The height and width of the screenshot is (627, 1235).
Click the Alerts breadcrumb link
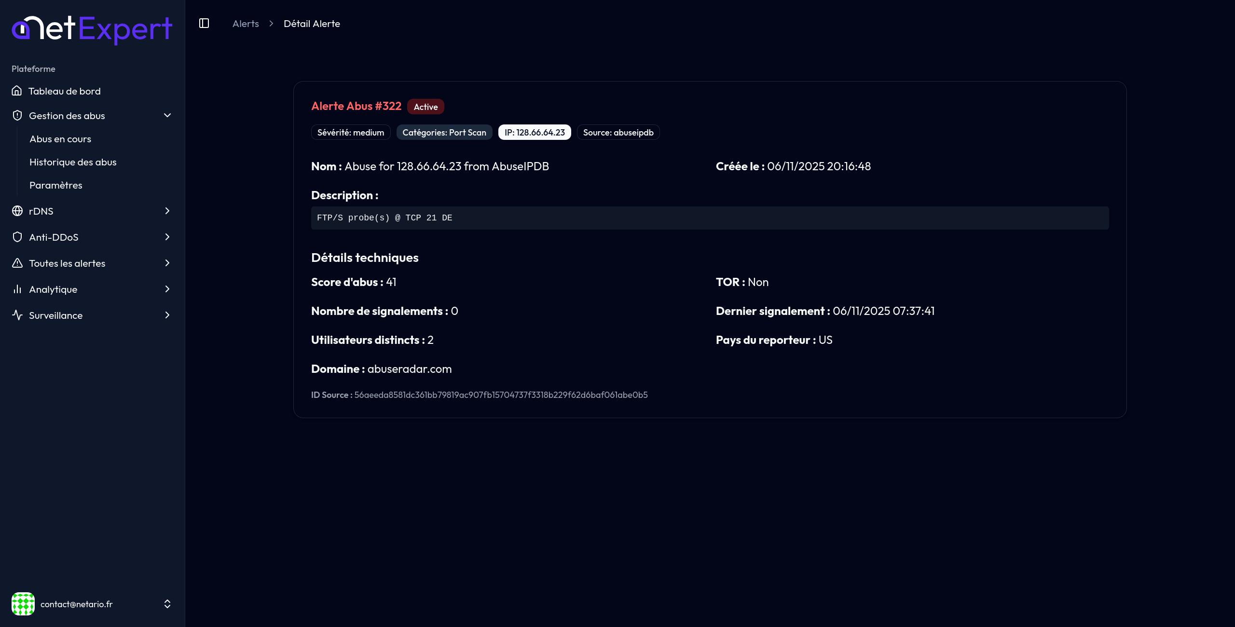(246, 24)
